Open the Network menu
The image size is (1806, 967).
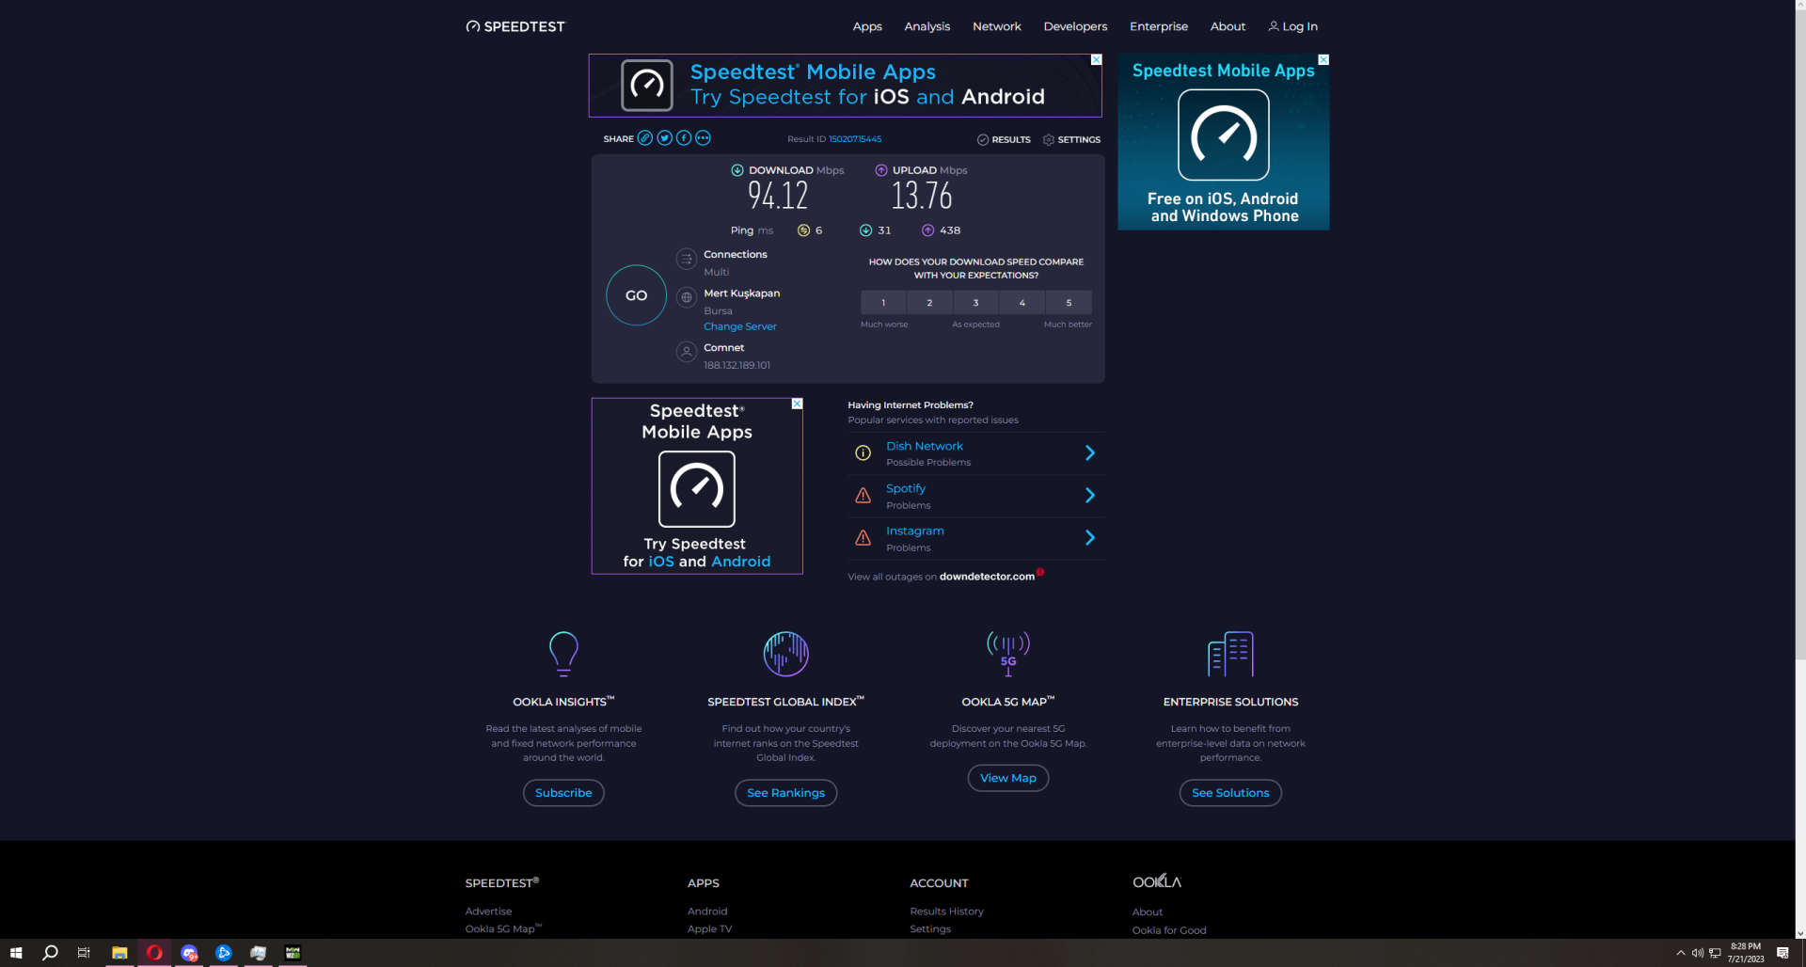997,26
